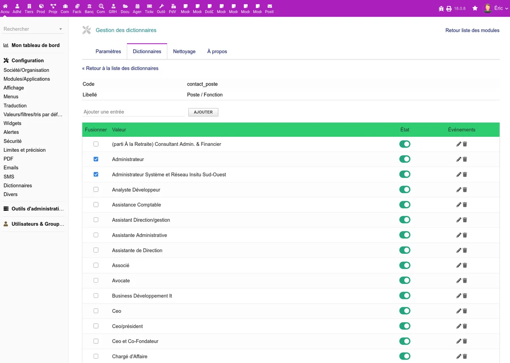
Task: Open the PdV point of sale icon
Action: point(173,6)
